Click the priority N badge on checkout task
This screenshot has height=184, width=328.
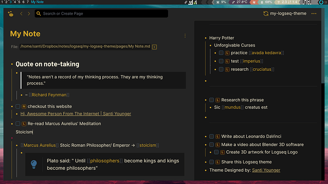tap(24, 106)
